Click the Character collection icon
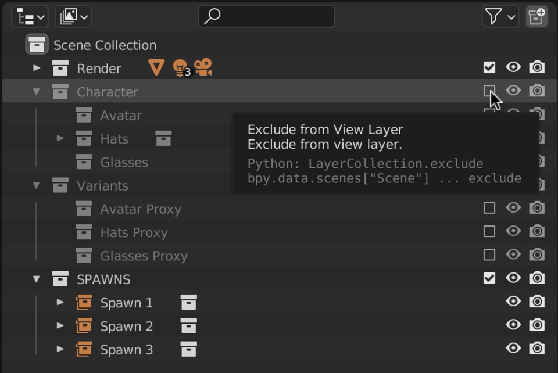558x373 pixels. click(x=60, y=91)
